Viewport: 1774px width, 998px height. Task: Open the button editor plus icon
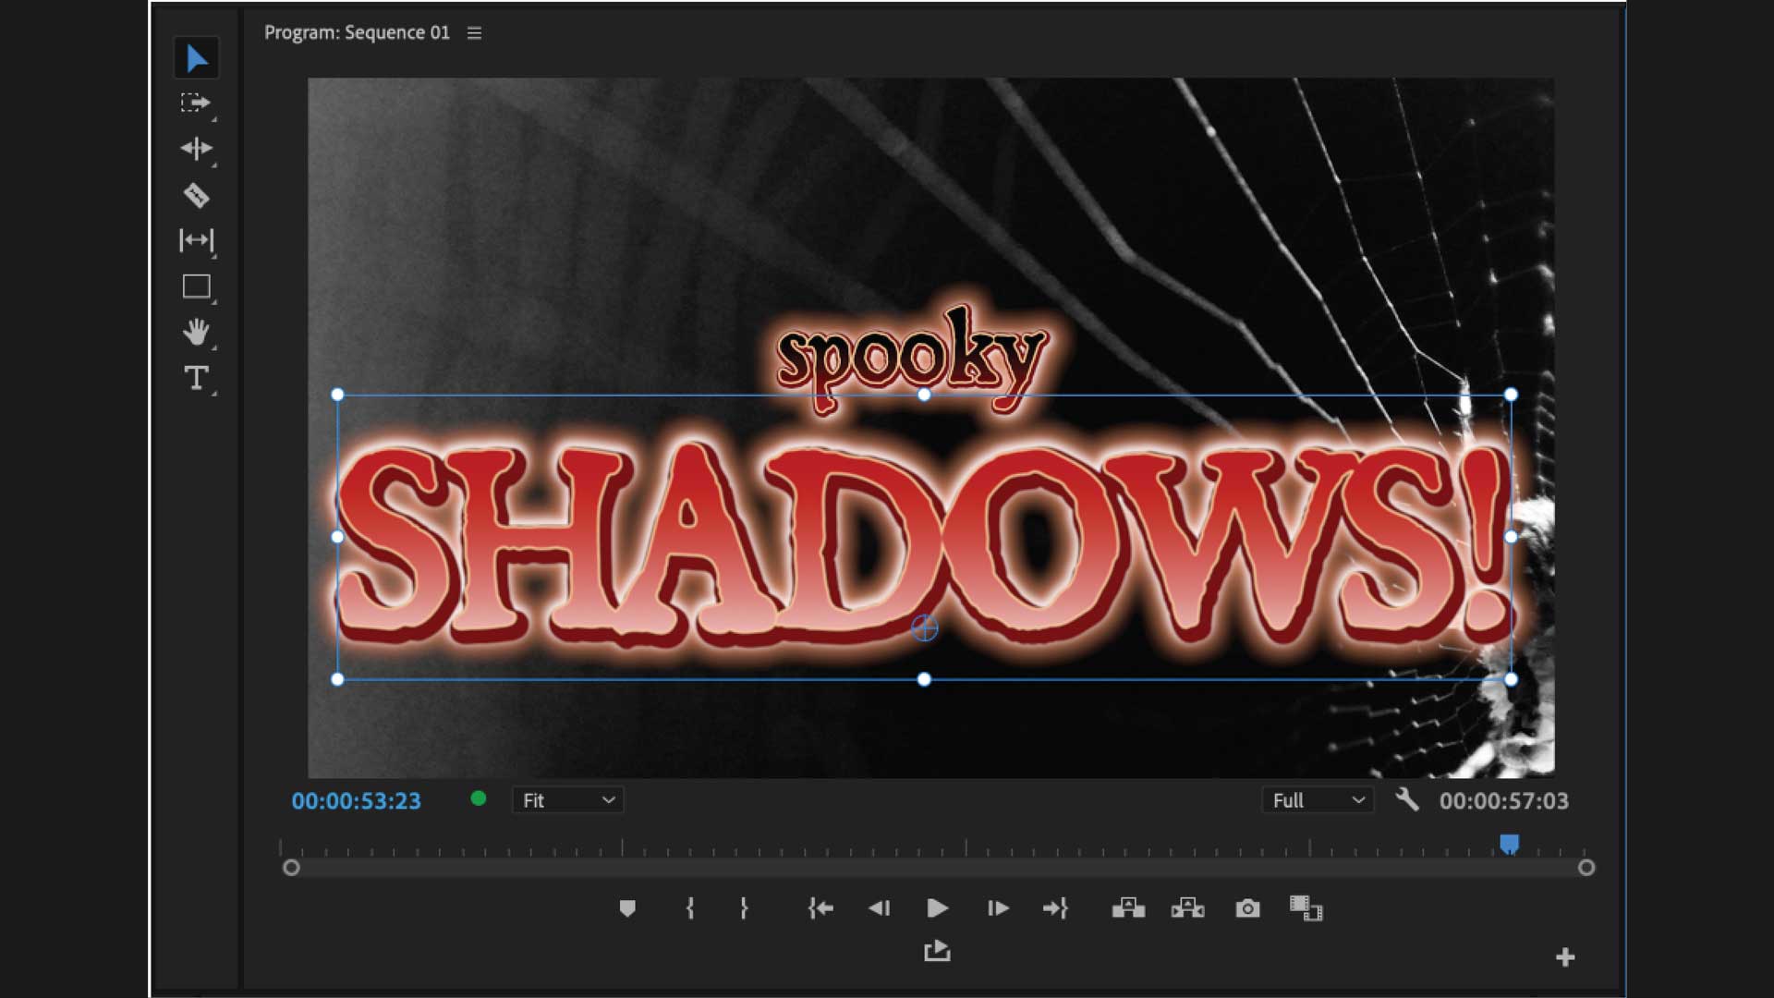tap(1564, 957)
